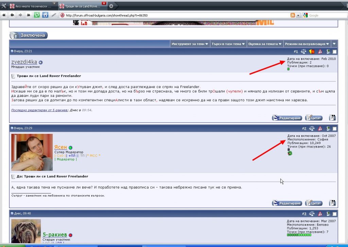Select the 'Троши ли се Land Rove...' tab
Viewport: 348px width, 247px height.
80,6
